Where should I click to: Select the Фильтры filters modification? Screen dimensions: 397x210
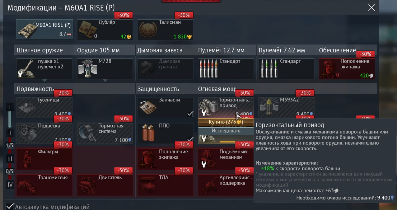[44, 159]
